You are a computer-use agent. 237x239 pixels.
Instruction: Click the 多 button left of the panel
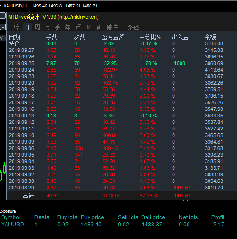coord(3,27)
